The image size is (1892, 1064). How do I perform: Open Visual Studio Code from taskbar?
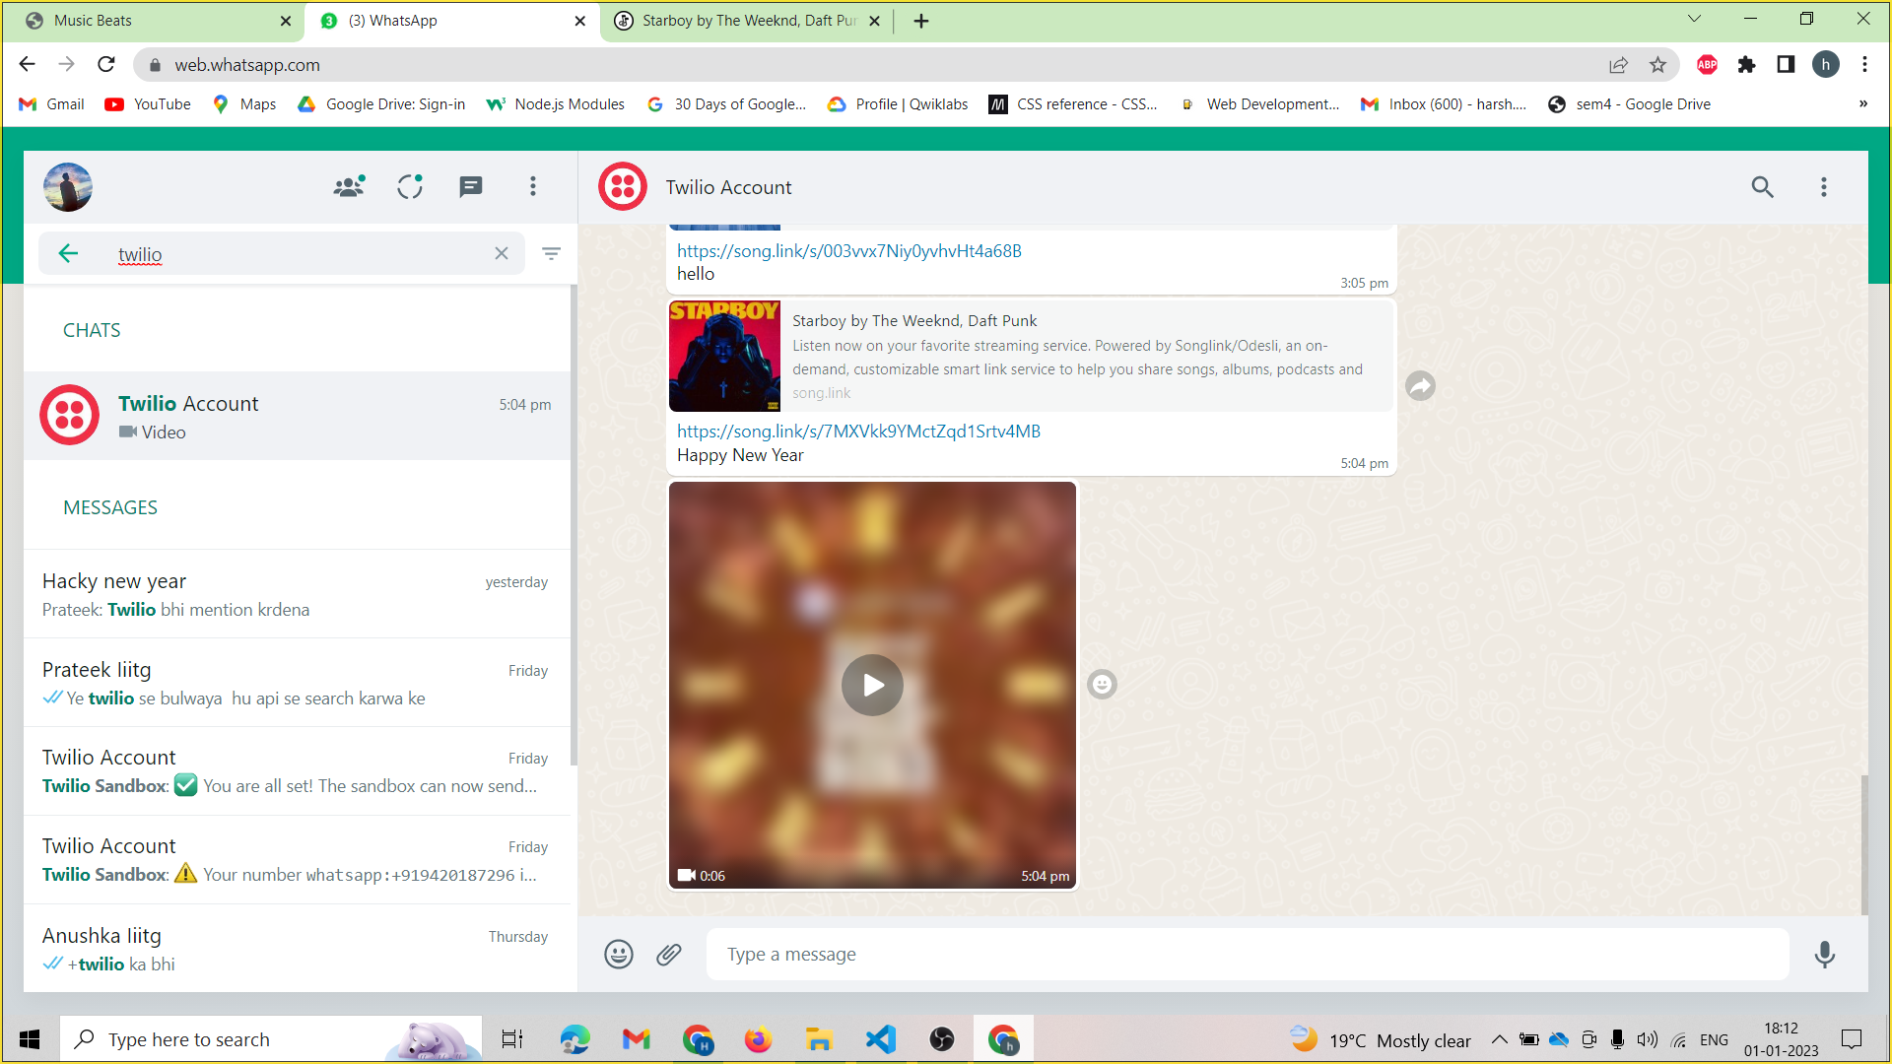[881, 1039]
